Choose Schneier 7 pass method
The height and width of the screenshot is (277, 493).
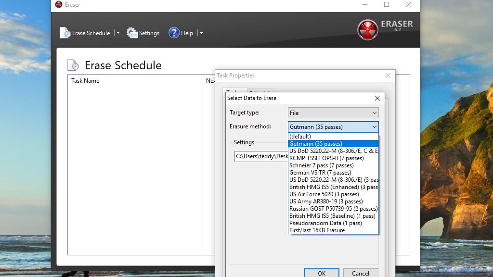(333, 165)
